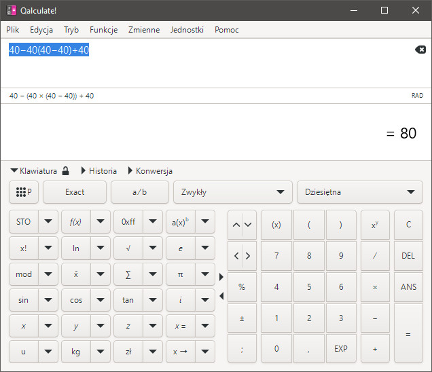432x372 pixels.
Task: Toggle the Exact mode button
Action: pos(75,192)
